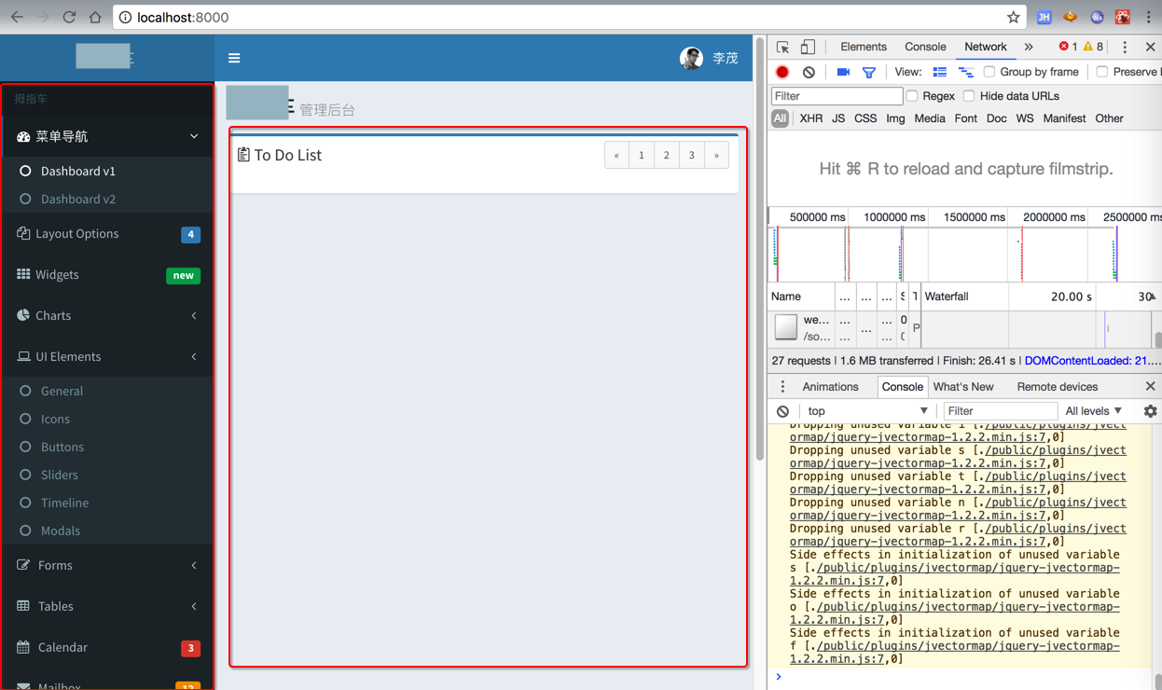Viewport: 1162px width, 690px height.
Task: Click the next page » button
Action: click(x=716, y=156)
